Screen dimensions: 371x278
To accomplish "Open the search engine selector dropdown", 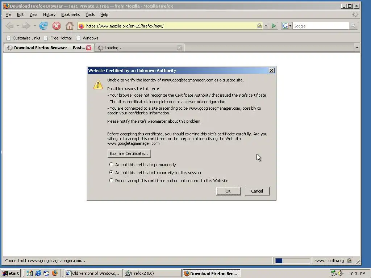I will coord(287,26).
